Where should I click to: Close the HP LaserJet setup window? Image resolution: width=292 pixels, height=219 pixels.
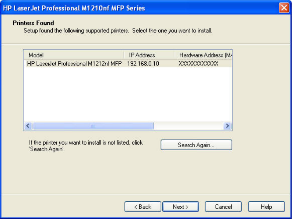pos(284,8)
